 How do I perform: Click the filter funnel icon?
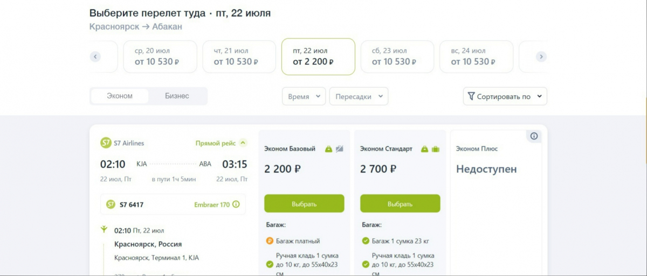click(x=471, y=96)
